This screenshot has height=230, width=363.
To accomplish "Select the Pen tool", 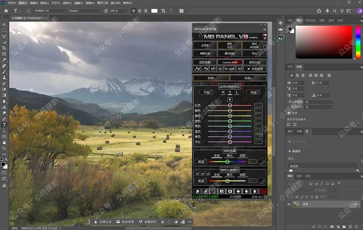I will click(x=4, y=119).
